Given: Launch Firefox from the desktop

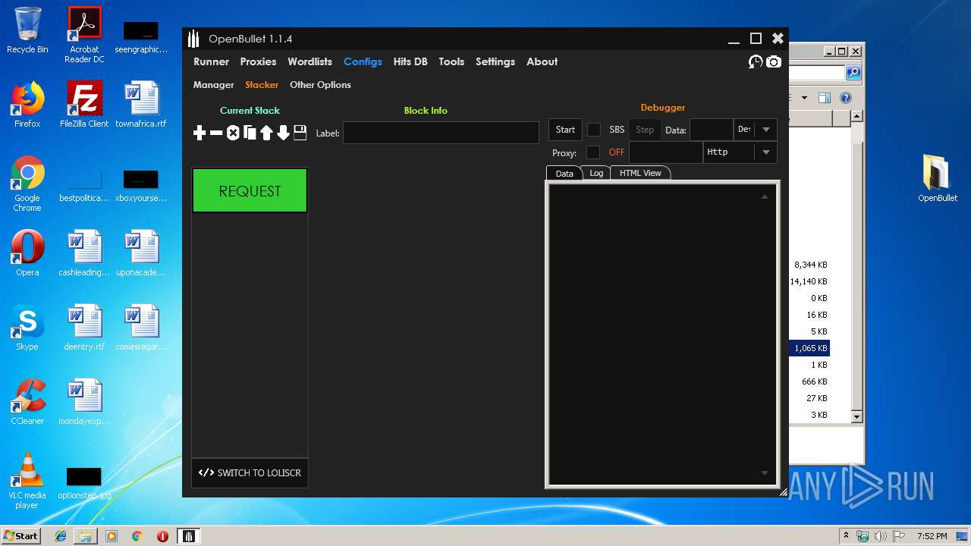Looking at the screenshot, I should (27, 105).
